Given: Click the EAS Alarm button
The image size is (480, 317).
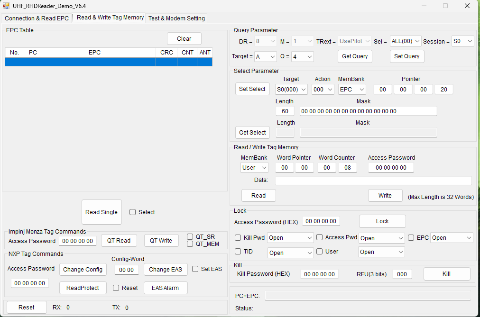Looking at the screenshot, I should [166, 288].
